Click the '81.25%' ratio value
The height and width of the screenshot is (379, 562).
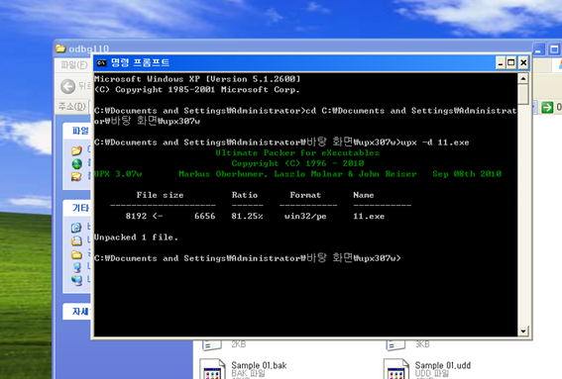coord(247,216)
